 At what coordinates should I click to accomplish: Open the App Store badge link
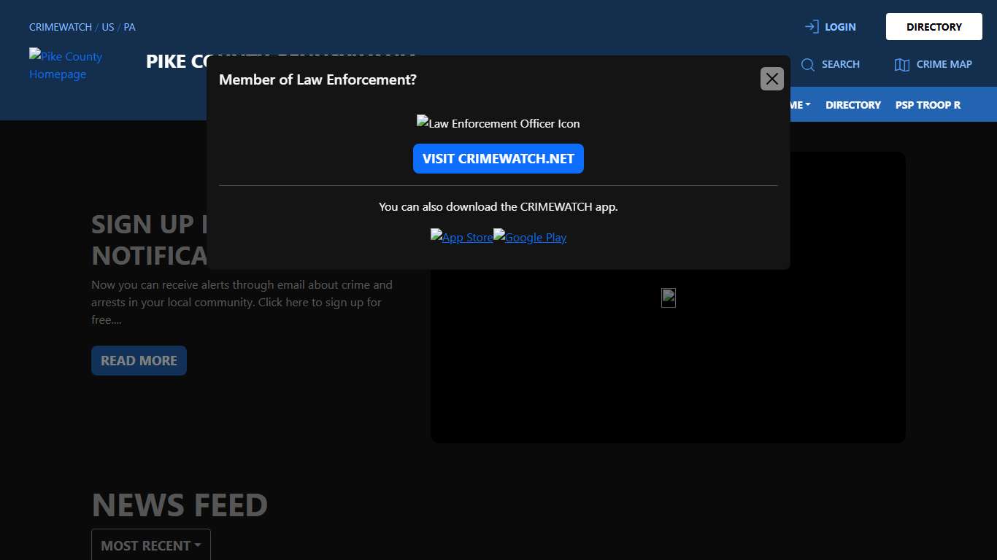461,237
